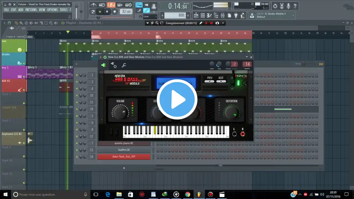Open the EDIT menu

[14, 10]
